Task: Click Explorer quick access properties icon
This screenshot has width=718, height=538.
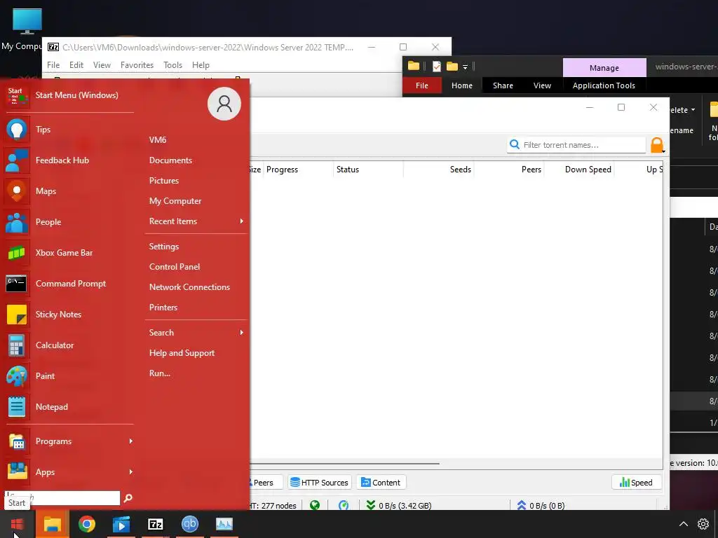Action: pos(436,67)
